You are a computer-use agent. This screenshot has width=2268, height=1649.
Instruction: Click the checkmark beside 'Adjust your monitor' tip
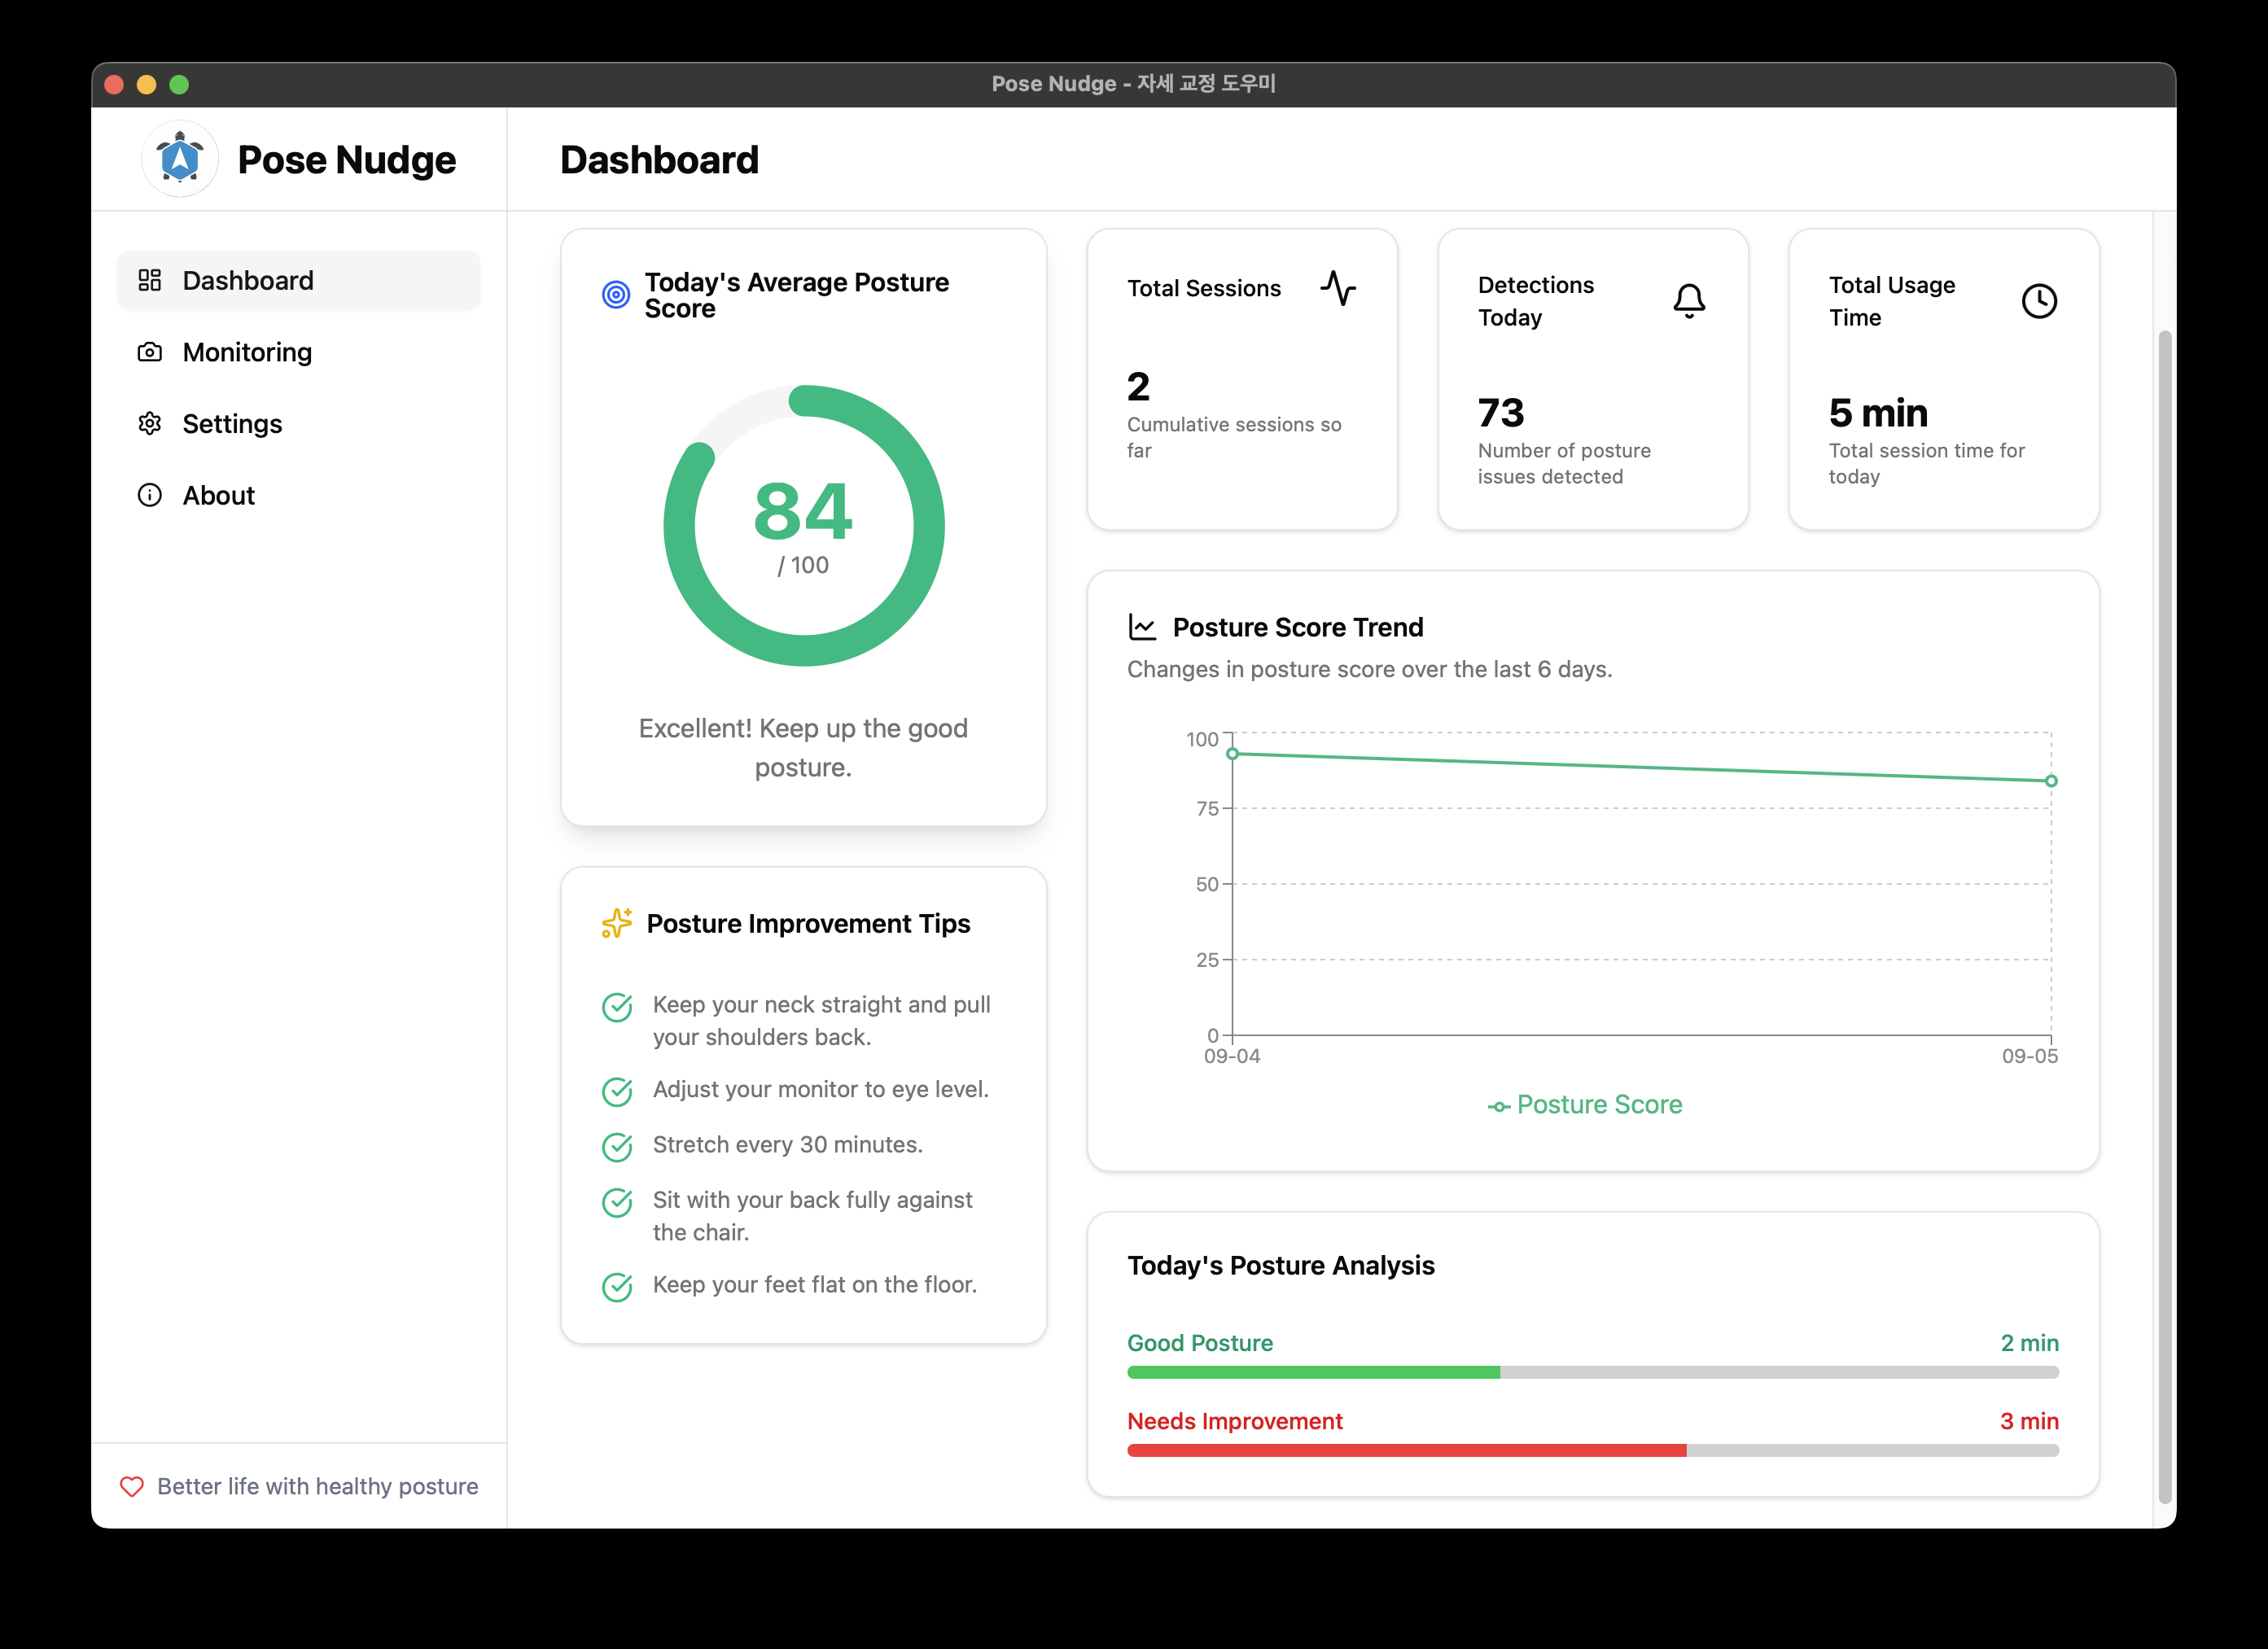(617, 1091)
